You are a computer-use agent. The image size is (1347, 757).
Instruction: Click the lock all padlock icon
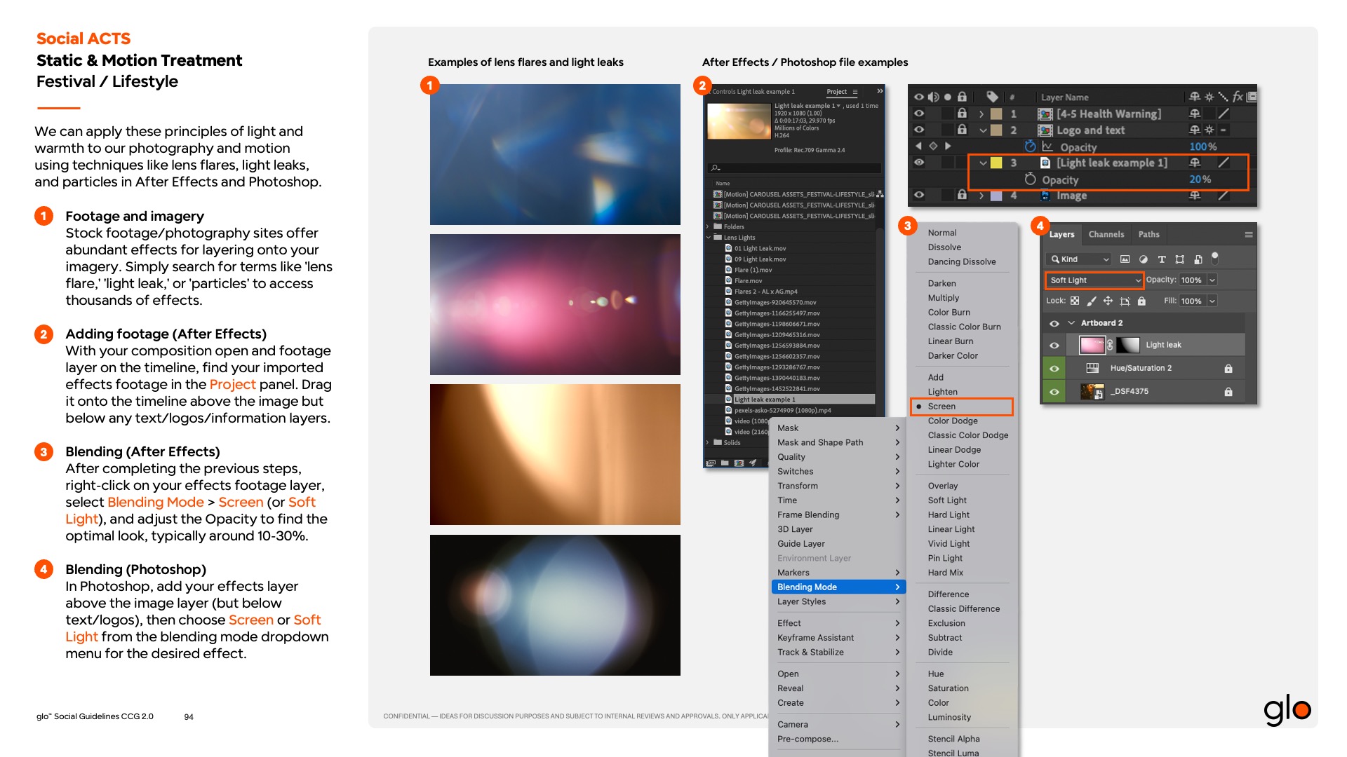pos(1141,301)
